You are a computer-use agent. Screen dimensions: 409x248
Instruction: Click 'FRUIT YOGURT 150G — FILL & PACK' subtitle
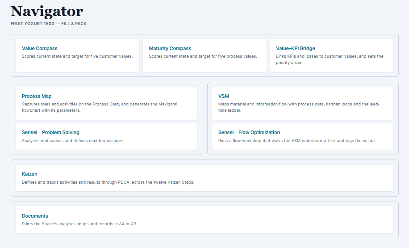tap(49, 24)
